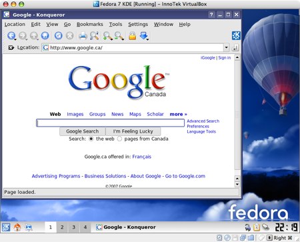The width and height of the screenshot is (300, 242).
Task: Print the page using printer icon
Action: coord(83,36)
